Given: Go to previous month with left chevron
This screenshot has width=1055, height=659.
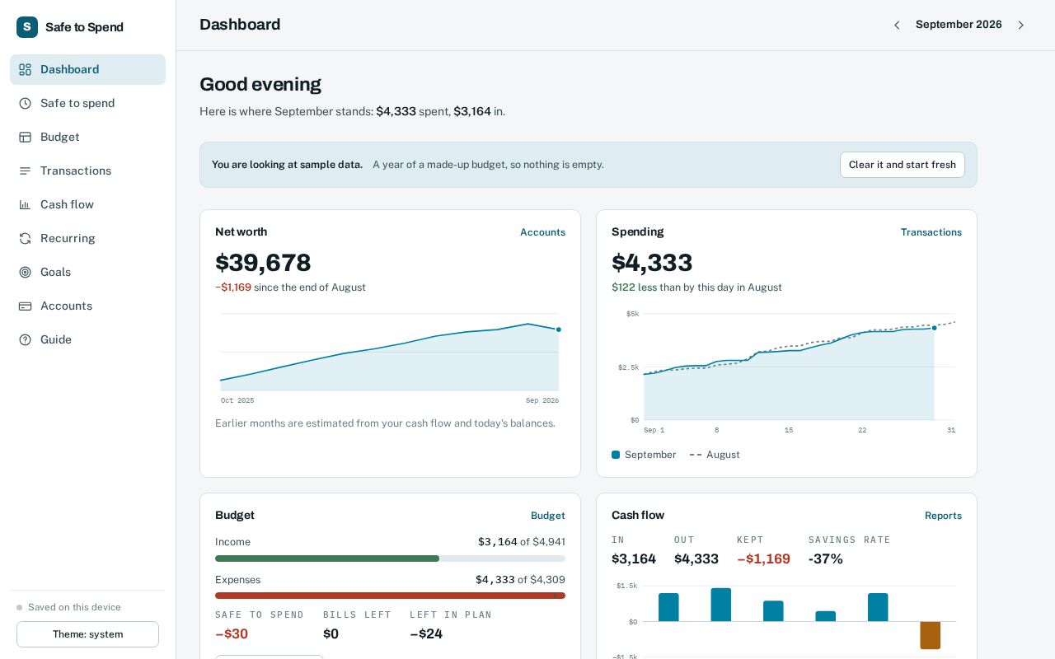Looking at the screenshot, I should (x=897, y=26).
